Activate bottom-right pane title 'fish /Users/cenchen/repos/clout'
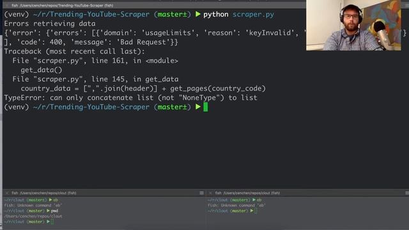This screenshot has width=409, height=230. tap(247, 193)
